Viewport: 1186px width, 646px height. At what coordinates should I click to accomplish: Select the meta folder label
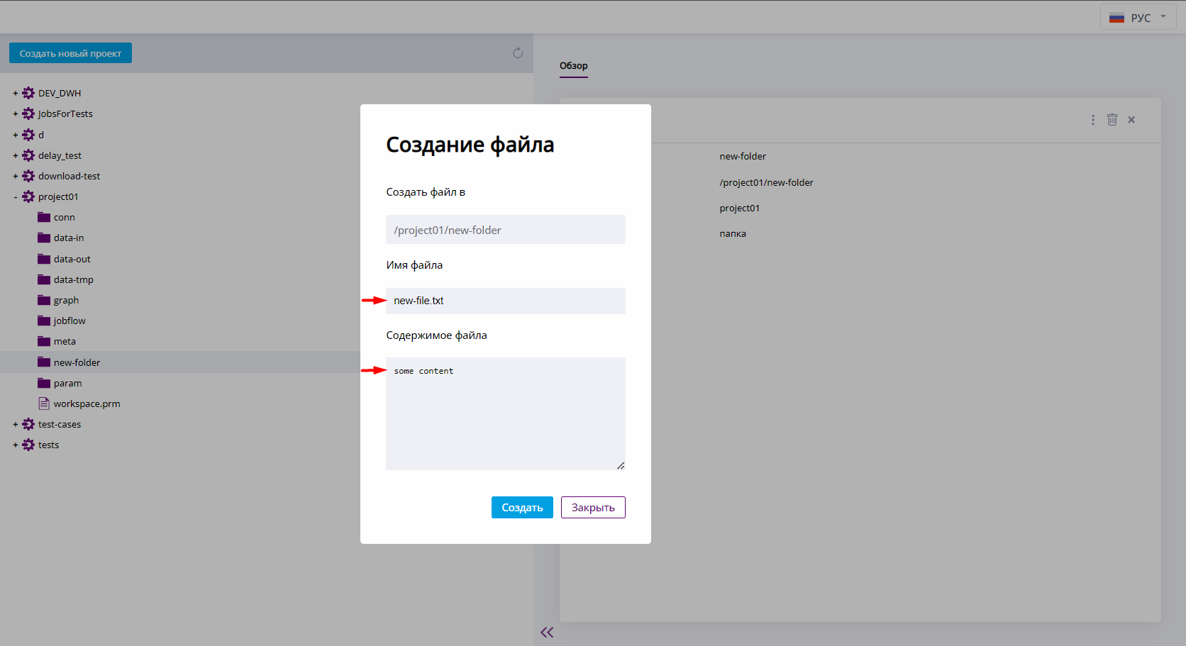pyautogui.click(x=65, y=342)
